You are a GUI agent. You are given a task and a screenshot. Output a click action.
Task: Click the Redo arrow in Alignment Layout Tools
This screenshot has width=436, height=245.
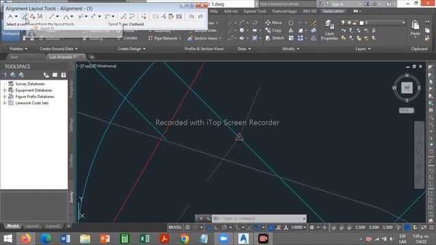tap(201, 16)
